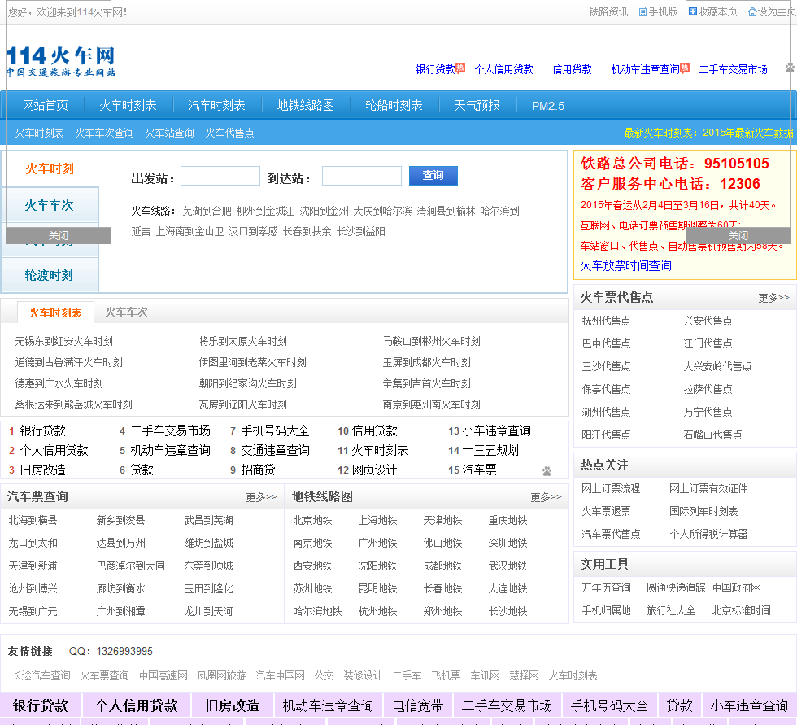Viewport: 797px width, 725px height.
Task: Focus the 出发站 departure input field
Action: click(220, 176)
